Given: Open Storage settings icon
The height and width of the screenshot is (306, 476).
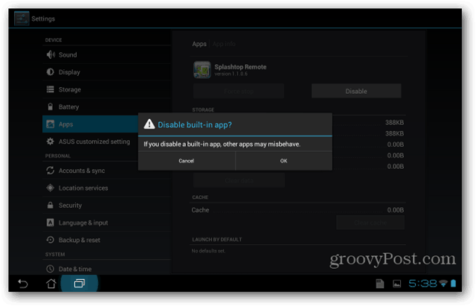Looking at the screenshot, I should (50, 89).
